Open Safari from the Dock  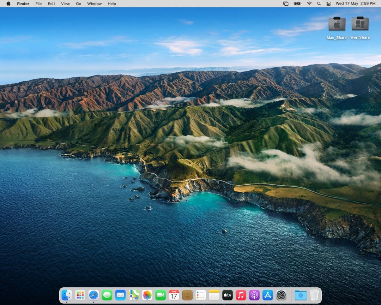pyautogui.click(x=93, y=295)
